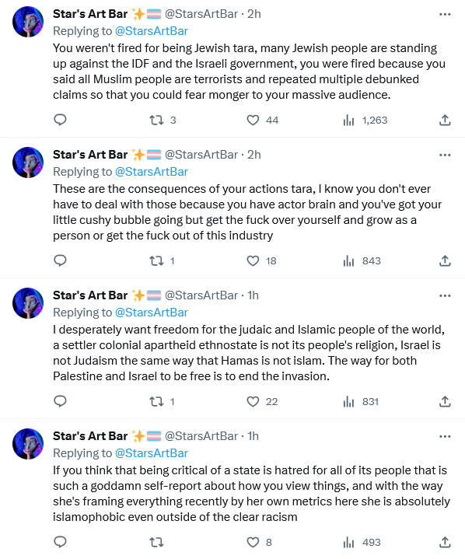Image resolution: width=465 pixels, height=559 pixels.
Task: Like the tweet with 22 likes
Action: [x=253, y=402]
